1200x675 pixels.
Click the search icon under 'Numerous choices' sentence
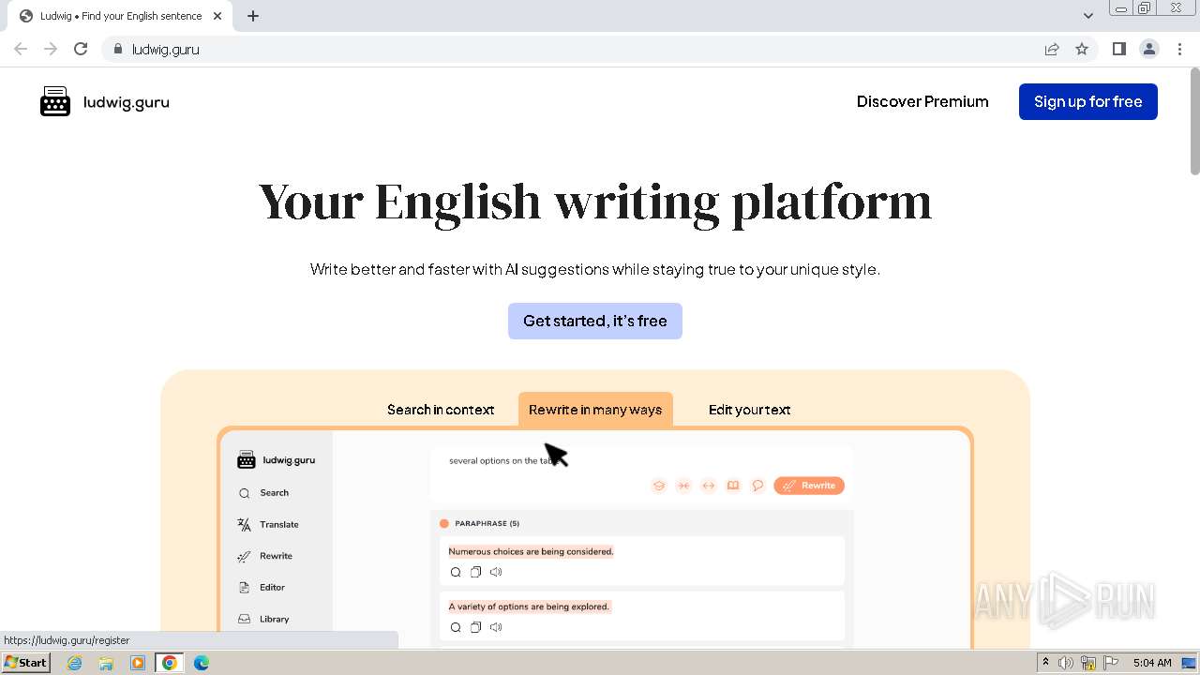pyautogui.click(x=456, y=572)
